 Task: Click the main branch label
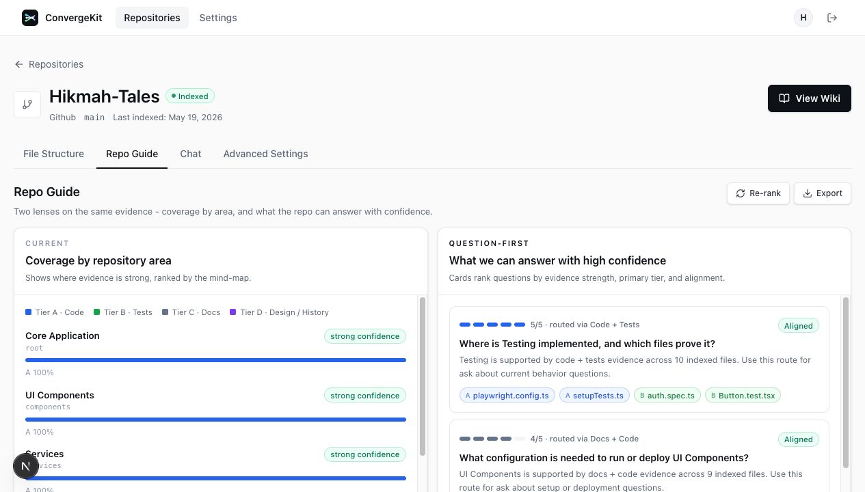94,118
